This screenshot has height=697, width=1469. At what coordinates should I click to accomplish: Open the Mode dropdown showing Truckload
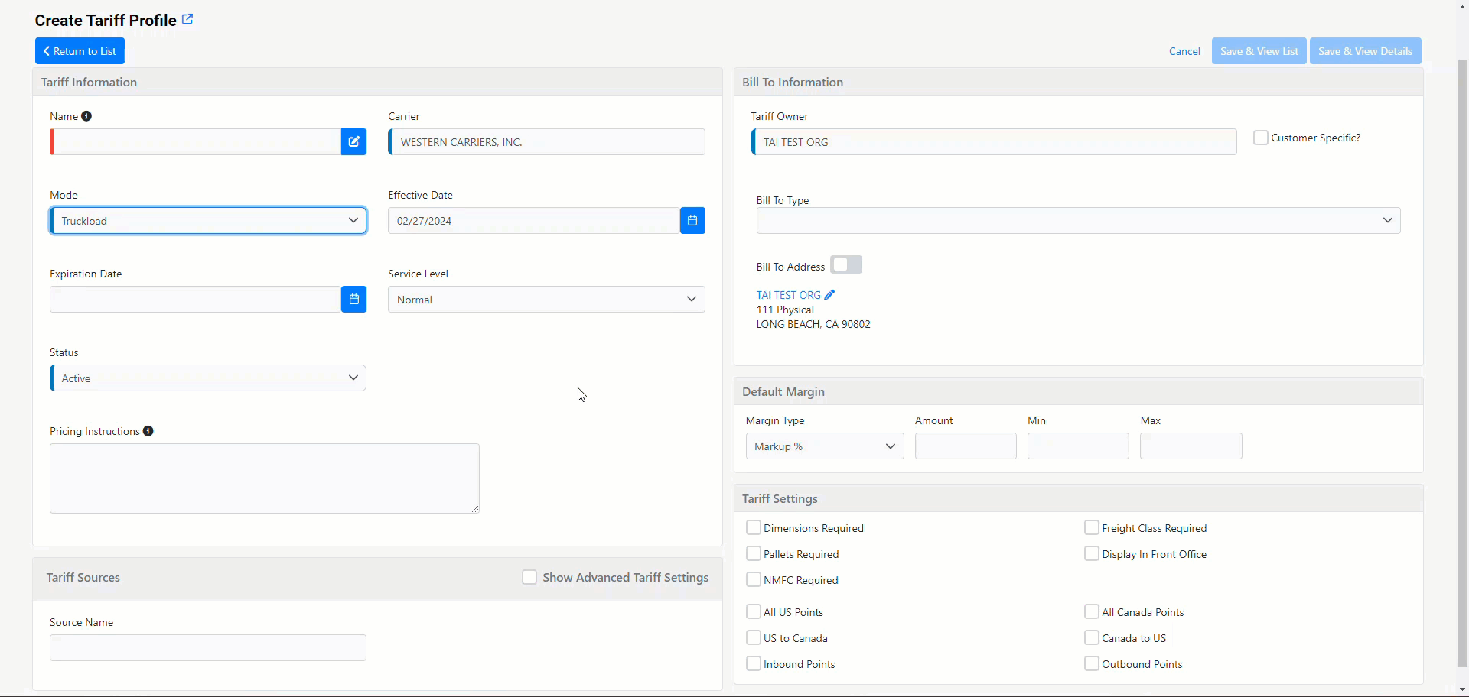point(208,221)
